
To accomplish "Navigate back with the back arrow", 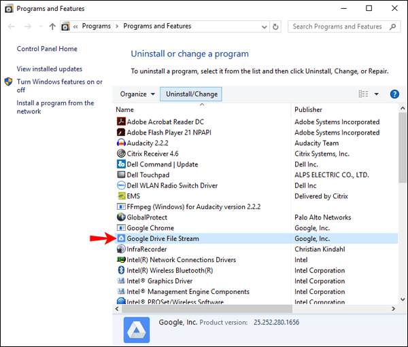I will 12,26.
